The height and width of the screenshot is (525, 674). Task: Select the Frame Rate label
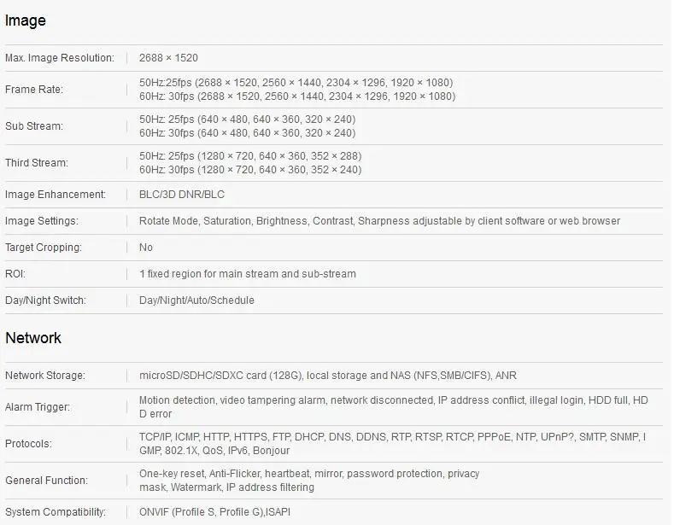point(34,90)
